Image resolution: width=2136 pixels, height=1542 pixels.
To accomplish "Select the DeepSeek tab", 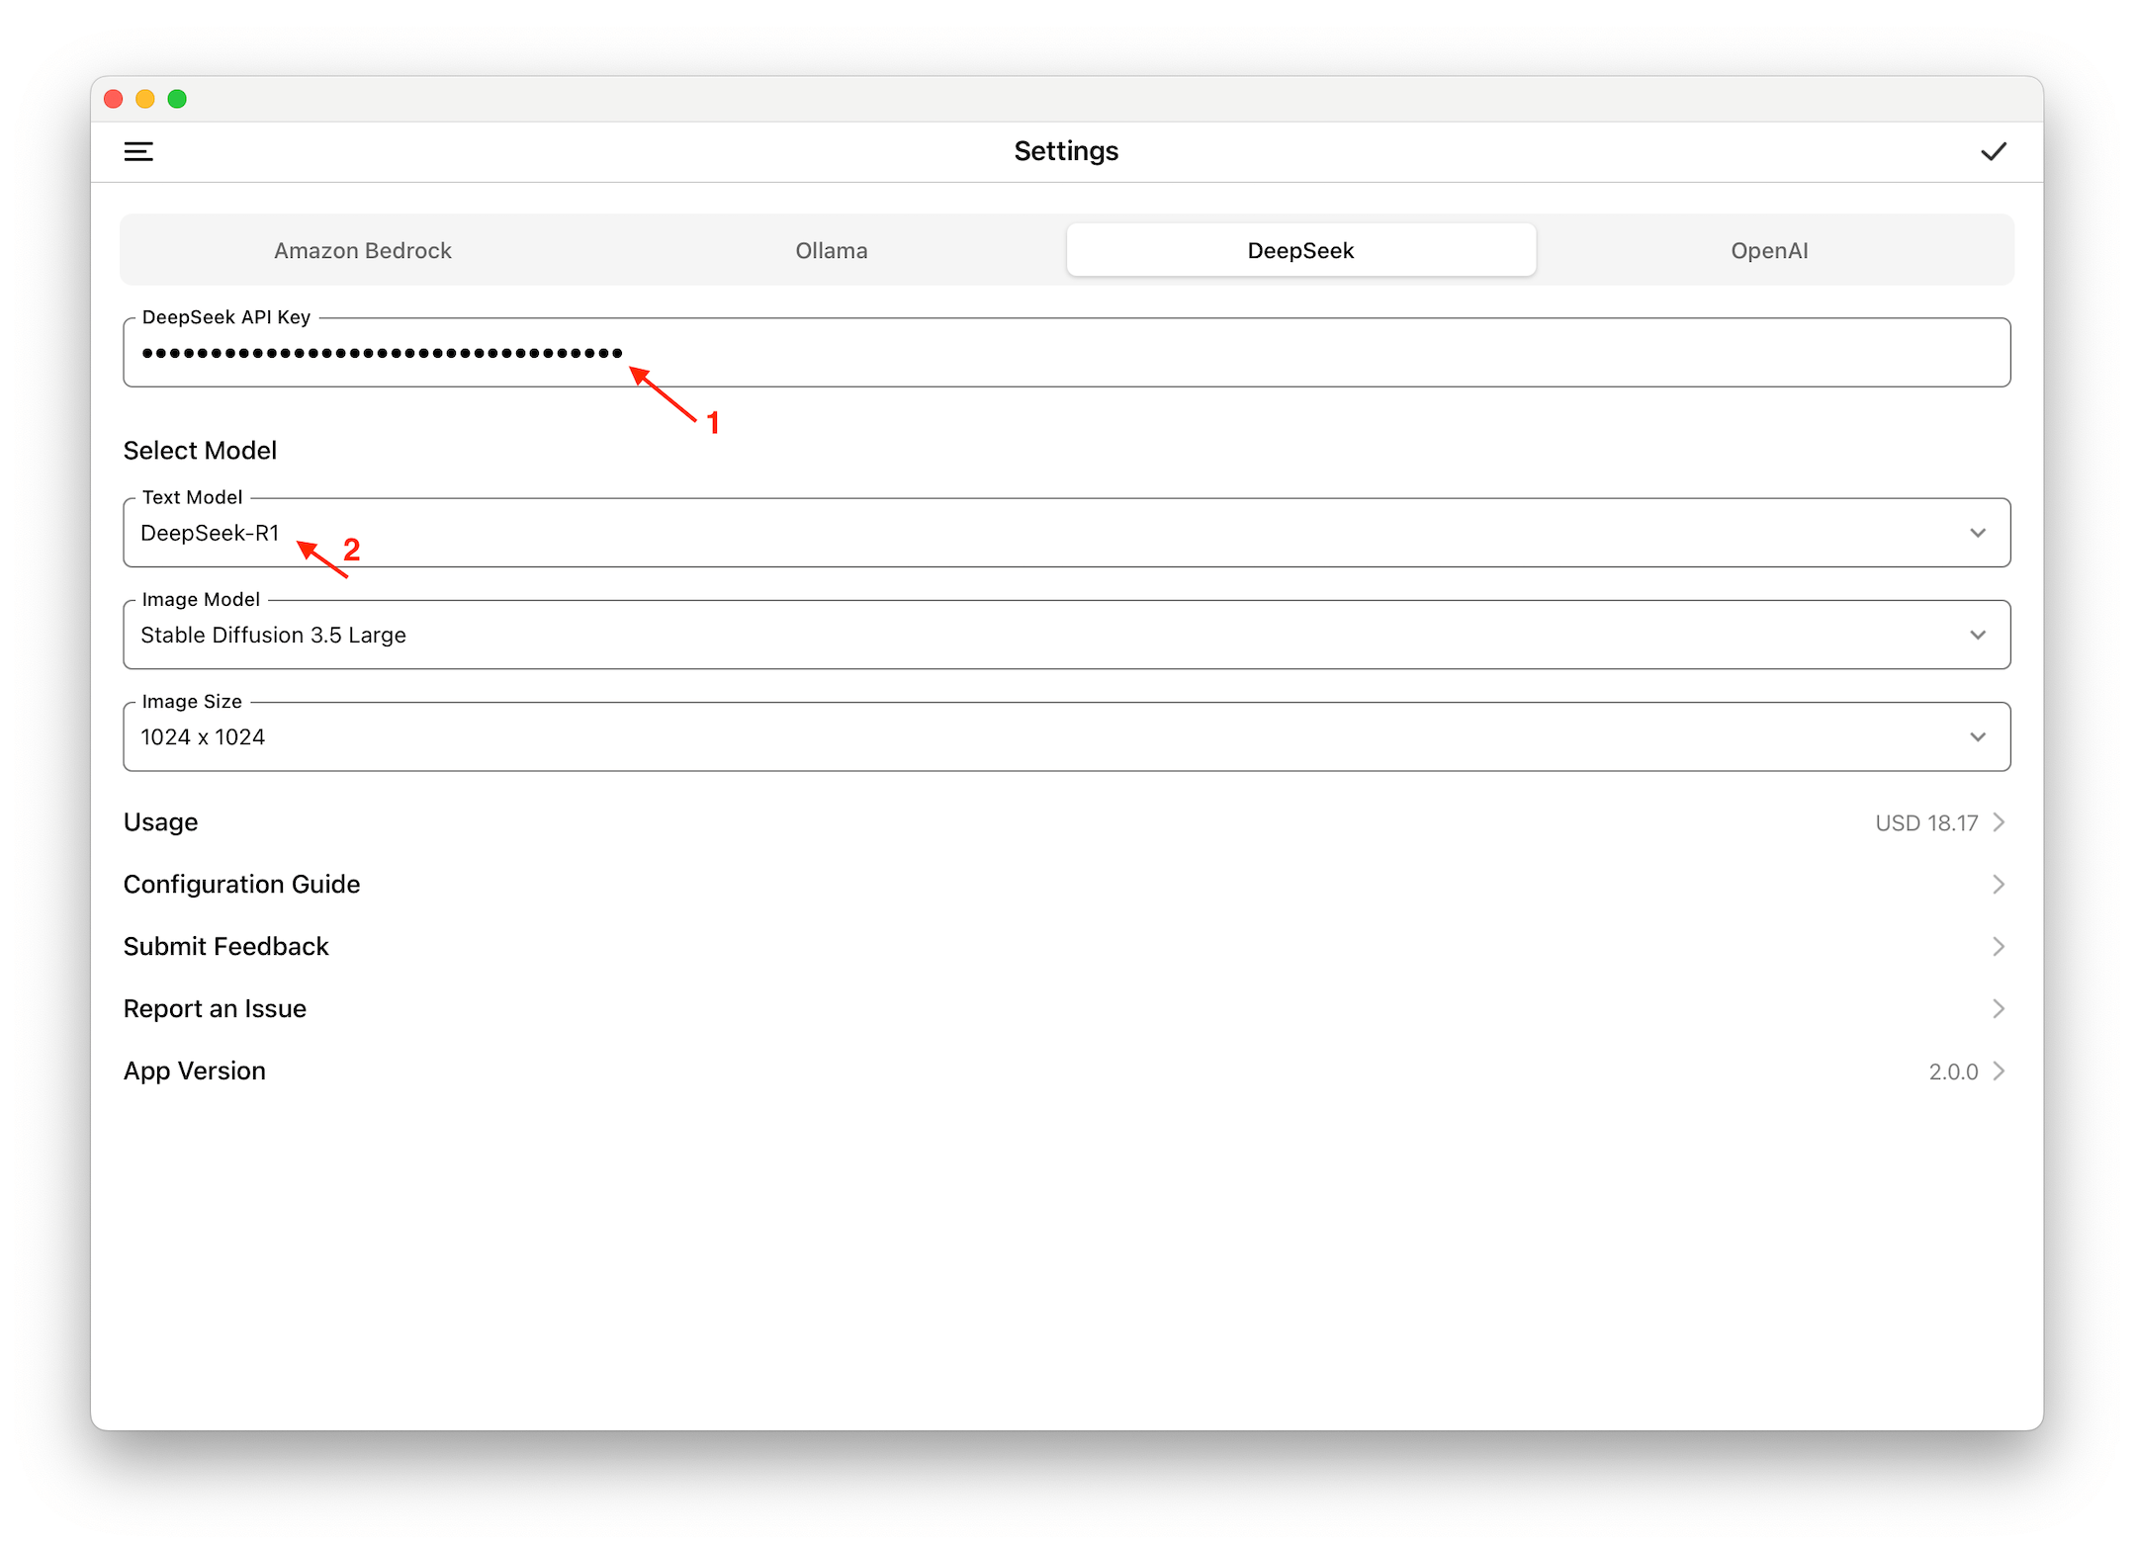I will (x=1300, y=250).
